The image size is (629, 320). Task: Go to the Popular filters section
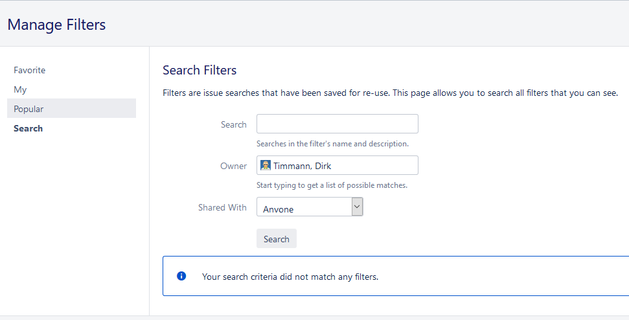click(29, 109)
